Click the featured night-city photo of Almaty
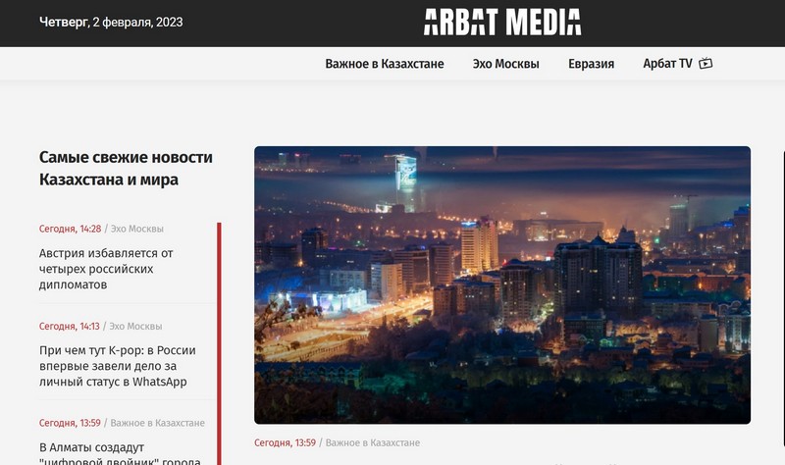The width and height of the screenshot is (785, 465). click(501, 284)
